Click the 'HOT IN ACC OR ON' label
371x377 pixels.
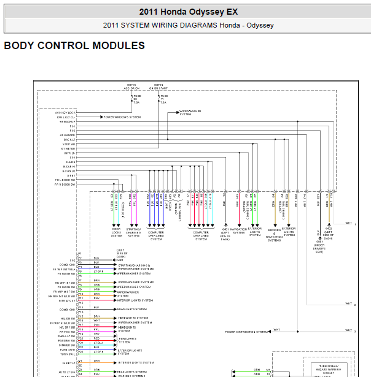[131, 87]
